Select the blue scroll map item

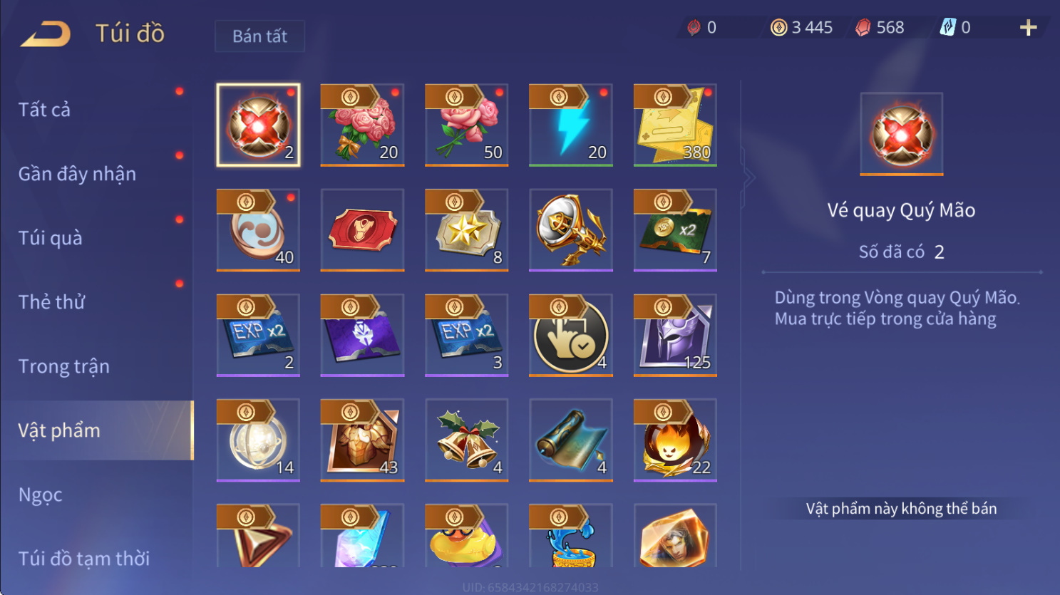coord(571,440)
